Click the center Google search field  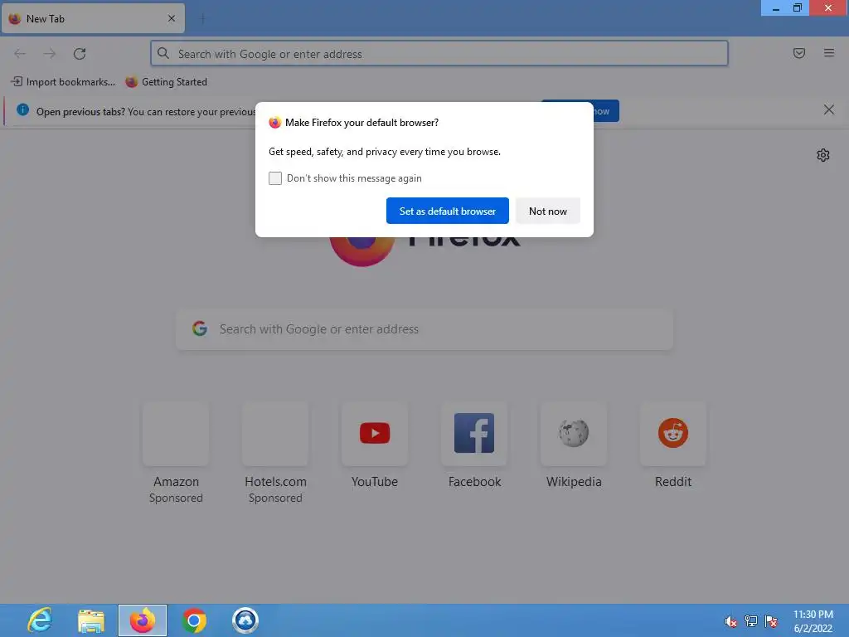tap(424, 328)
